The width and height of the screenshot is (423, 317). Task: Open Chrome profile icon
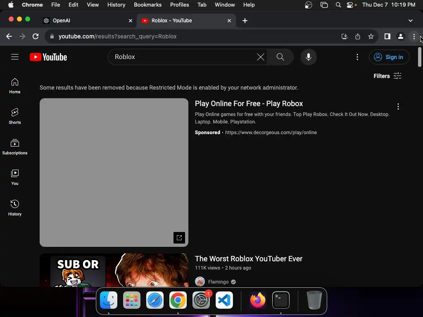[401, 36]
